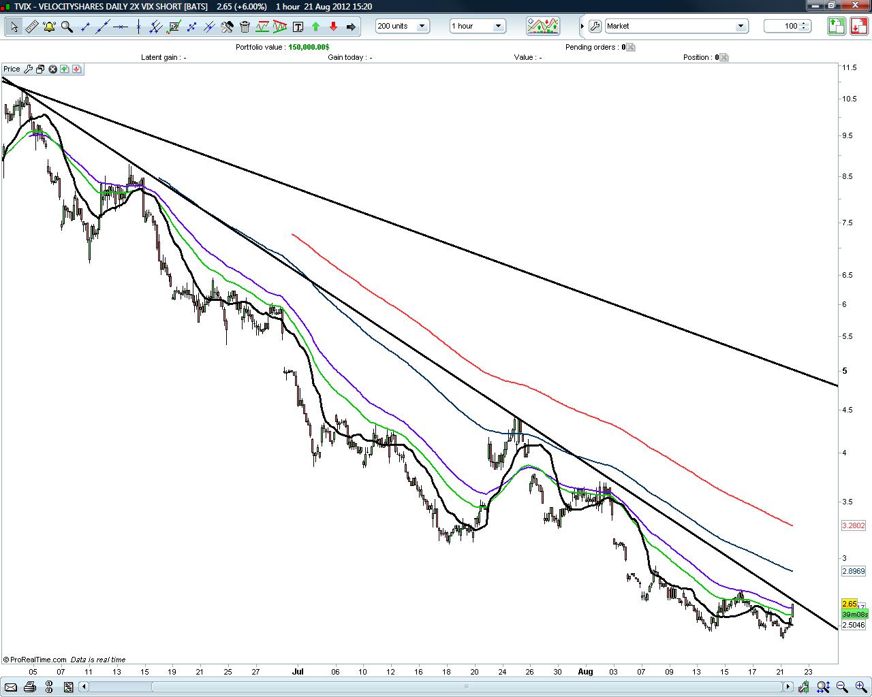872x697 pixels.
Task: Close position X icon
Action: (x=723, y=57)
